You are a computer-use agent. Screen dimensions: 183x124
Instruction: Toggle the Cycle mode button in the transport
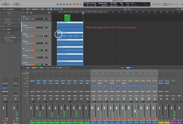[x=81, y=4]
